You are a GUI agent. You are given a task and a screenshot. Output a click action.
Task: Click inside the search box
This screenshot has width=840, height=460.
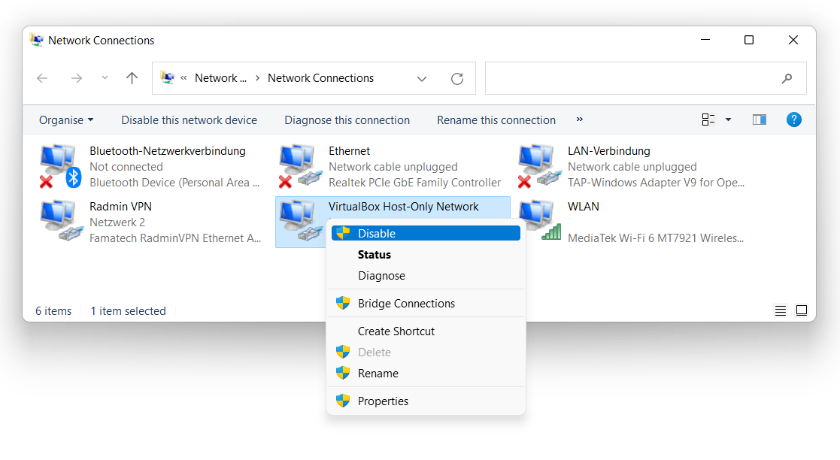[x=632, y=78]
